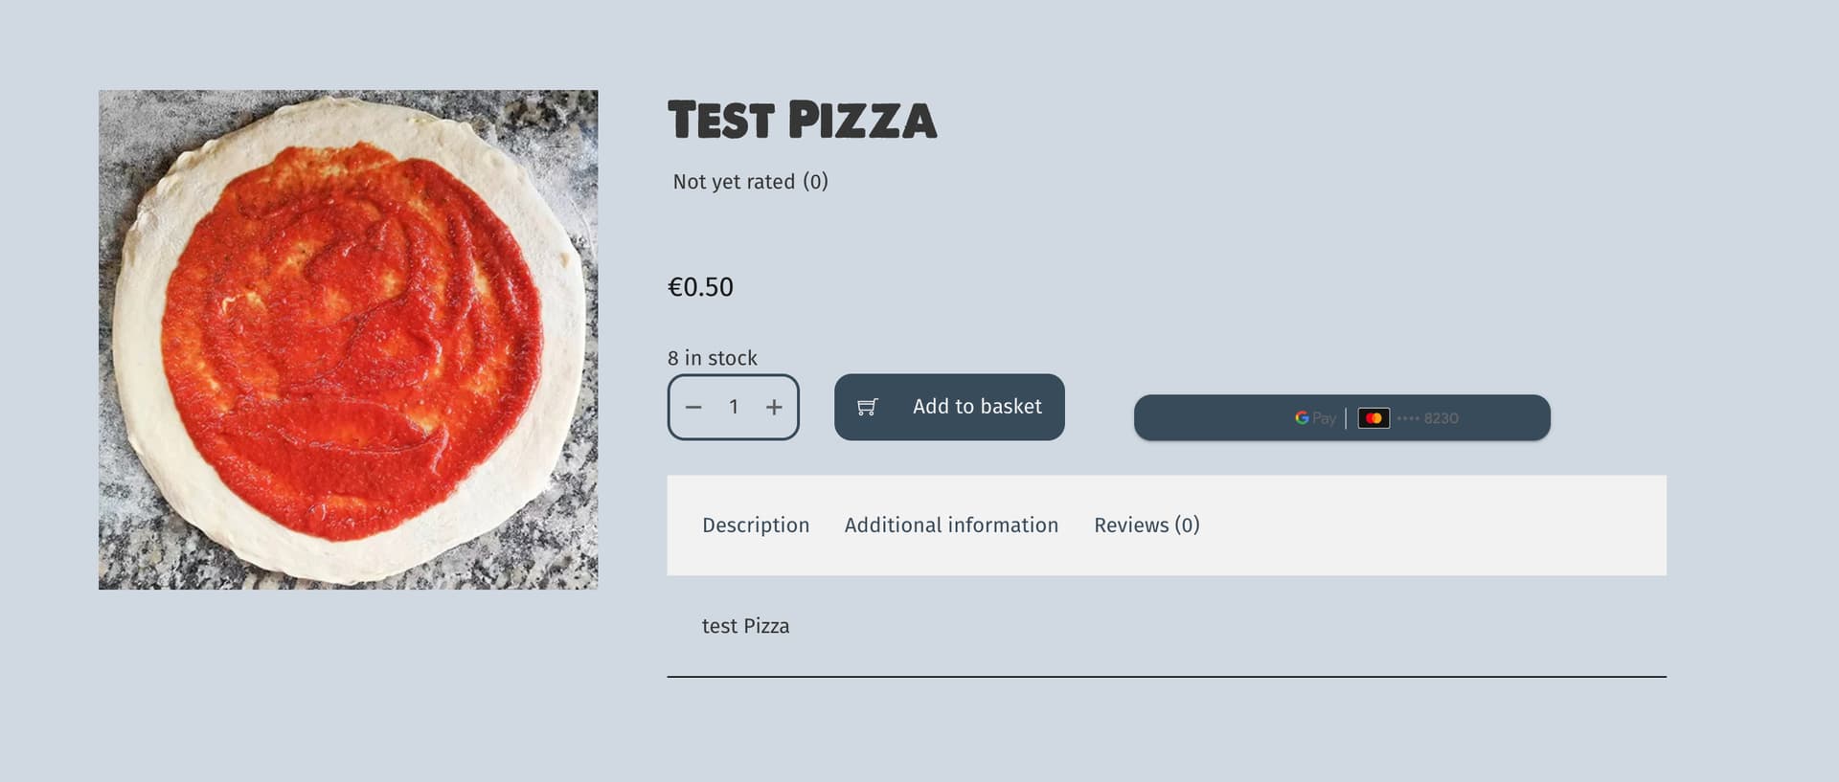Screen dimensions: 1839x782
Task: Click empty area of the tab bar
Action: coord(1432,525)
